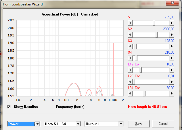Click the L12 value 18,90
Image resolution: width=182 pixels, height=130 pixels.
pyautogui.click(x=170, y=64)
